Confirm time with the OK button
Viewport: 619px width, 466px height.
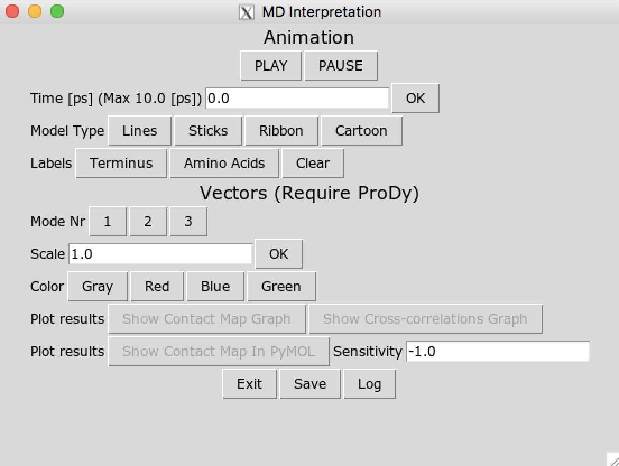point(415,98)
